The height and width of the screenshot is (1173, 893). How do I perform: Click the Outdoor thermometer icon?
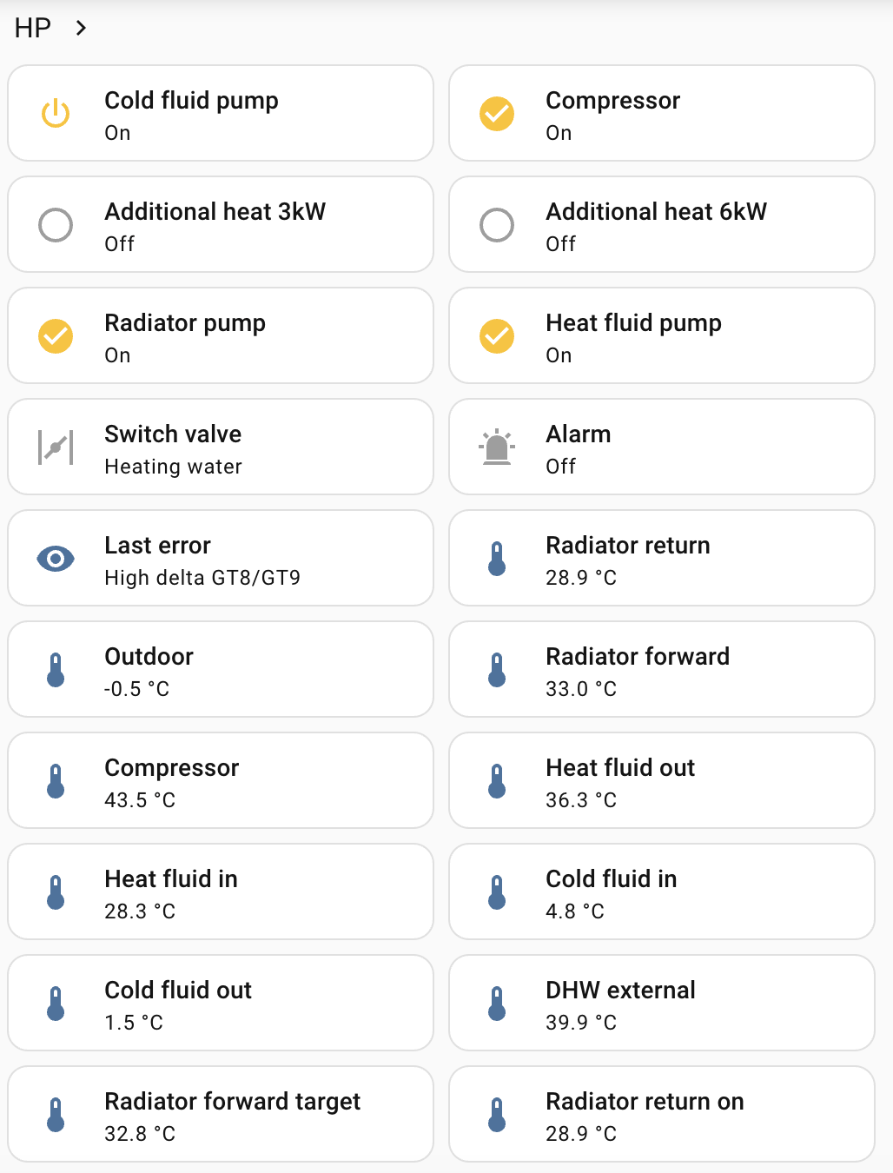(x=56, y=670)
